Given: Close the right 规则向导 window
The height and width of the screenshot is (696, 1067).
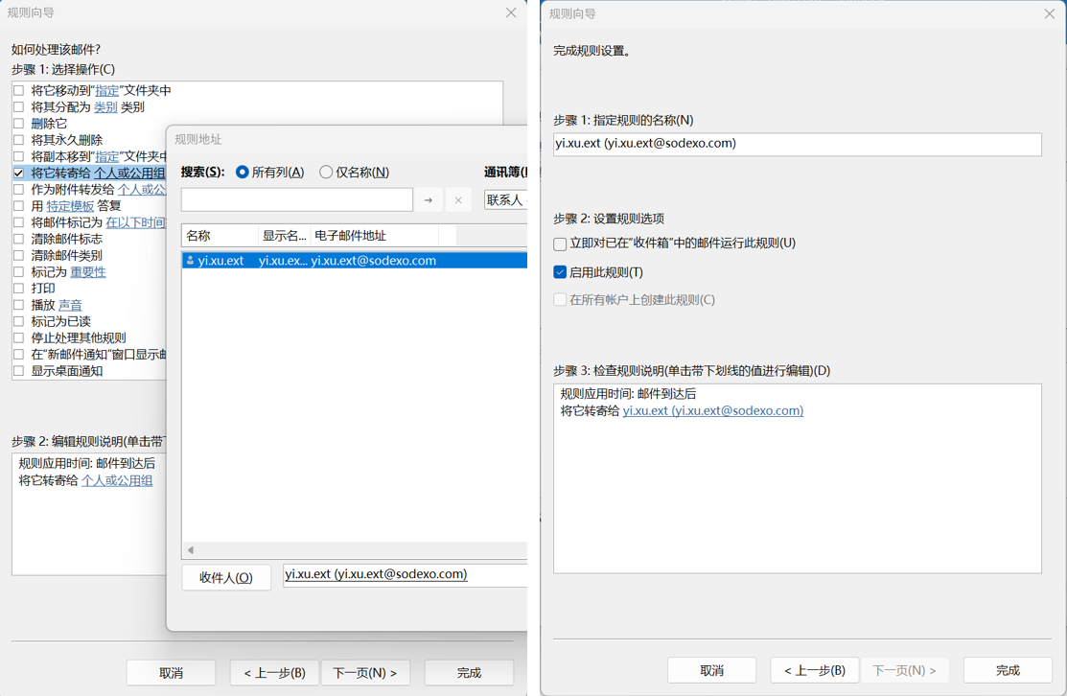Looking at the screenshot, I should point(1050,13).
